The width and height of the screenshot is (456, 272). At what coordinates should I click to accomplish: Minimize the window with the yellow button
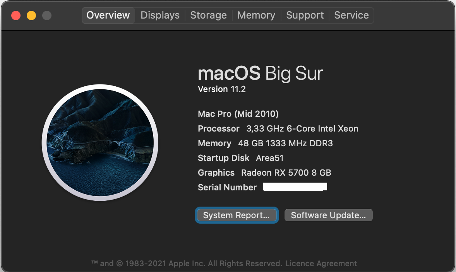tap(31, 15)
